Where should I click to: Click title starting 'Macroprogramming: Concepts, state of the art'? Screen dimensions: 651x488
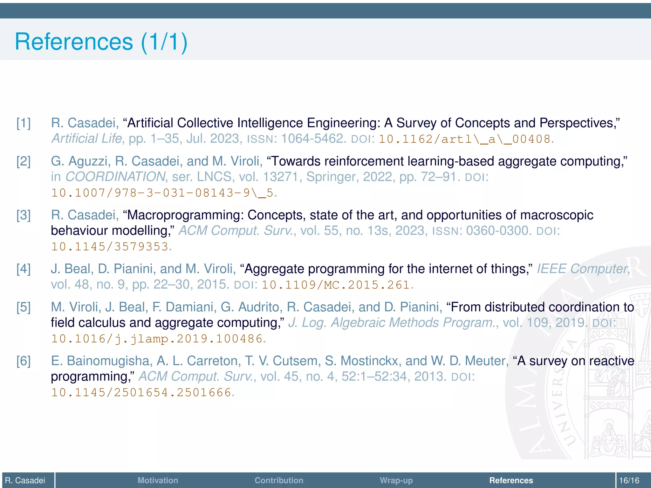(322, 223)
